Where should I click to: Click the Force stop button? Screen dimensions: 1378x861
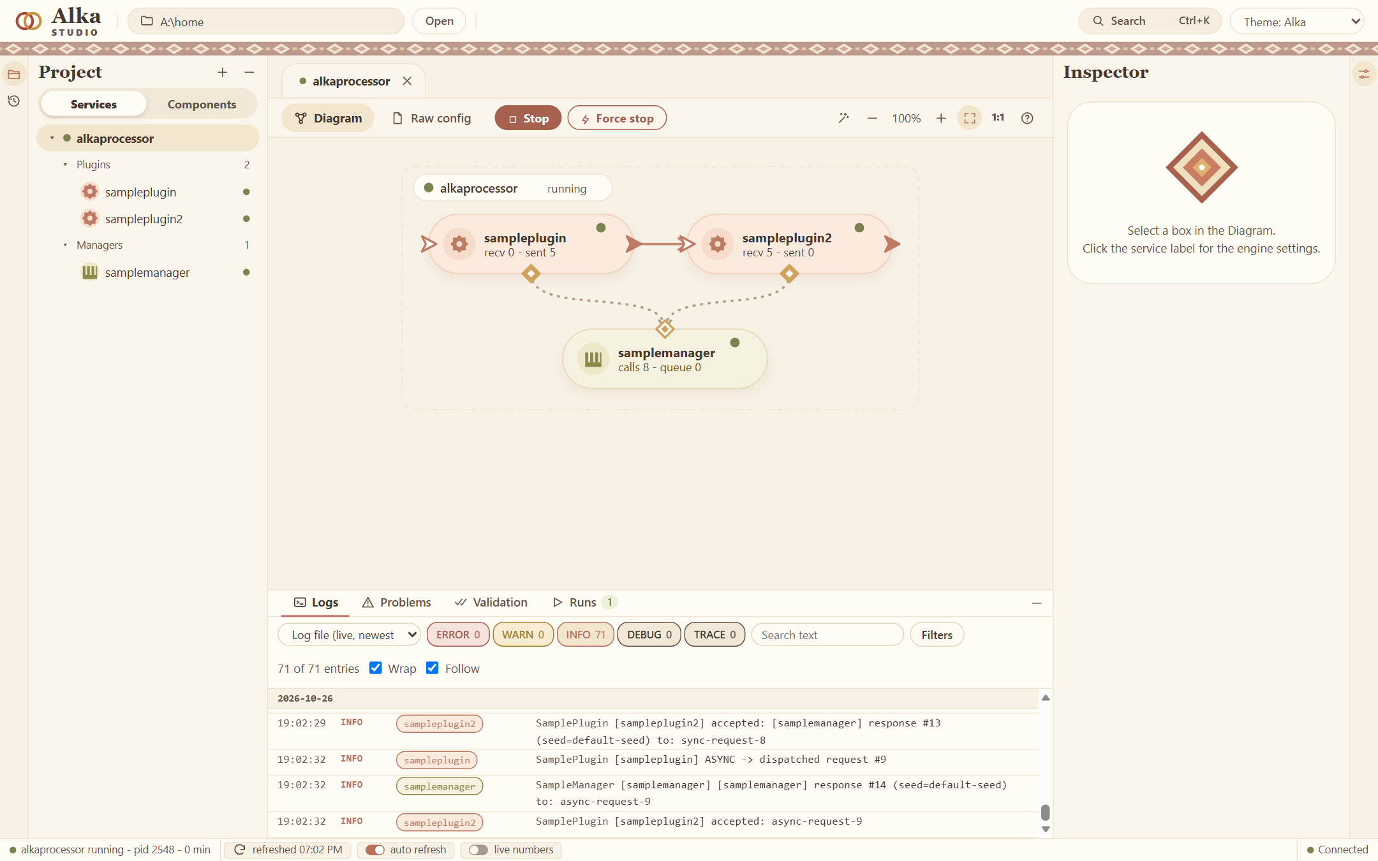[617, 118]
